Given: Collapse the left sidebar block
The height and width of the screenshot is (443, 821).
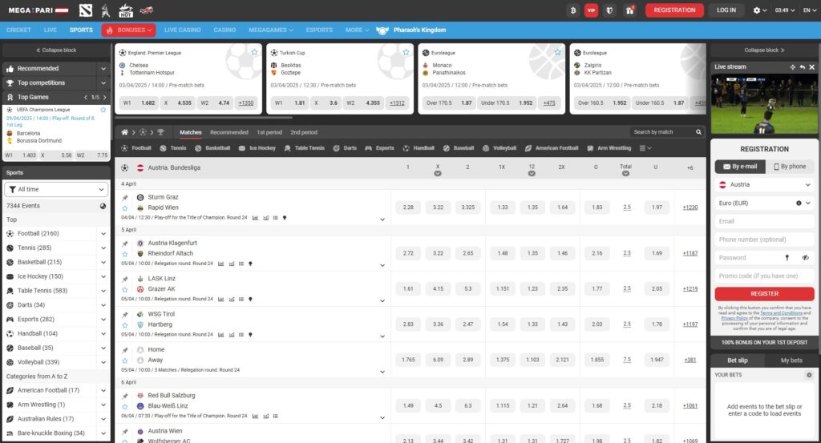Looking at the screenshot, I should pos(56,50).
